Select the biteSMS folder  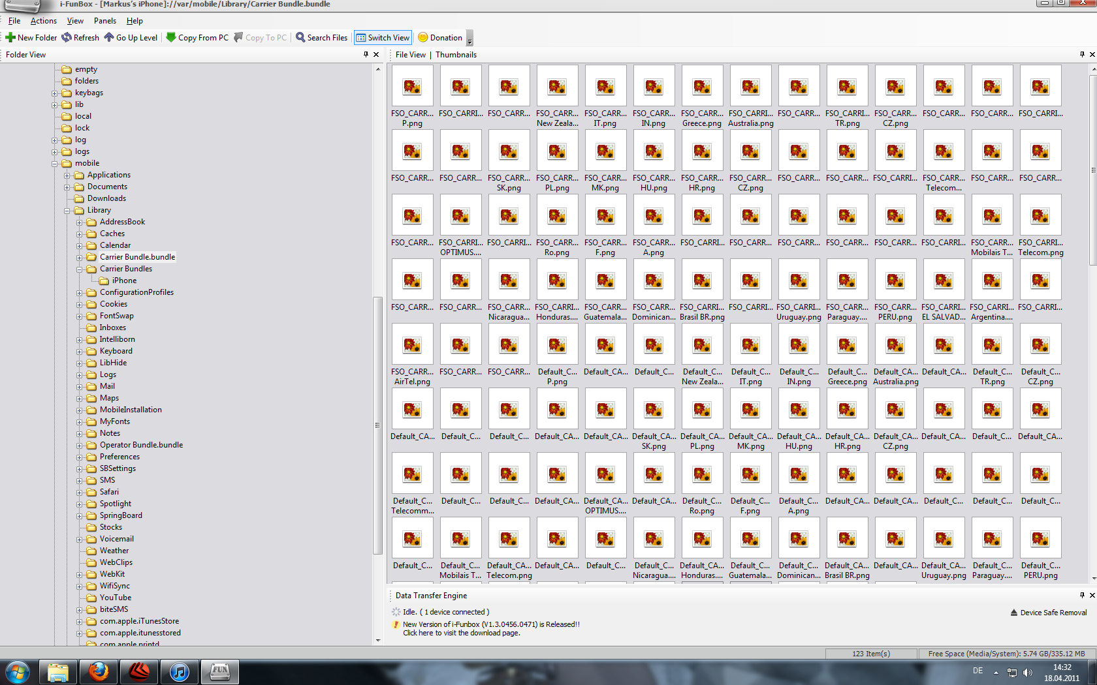pyautogui.click(x=114, y=609)
